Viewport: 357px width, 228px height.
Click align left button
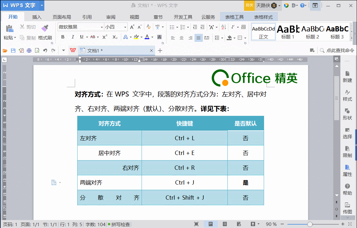coord(173,38)
